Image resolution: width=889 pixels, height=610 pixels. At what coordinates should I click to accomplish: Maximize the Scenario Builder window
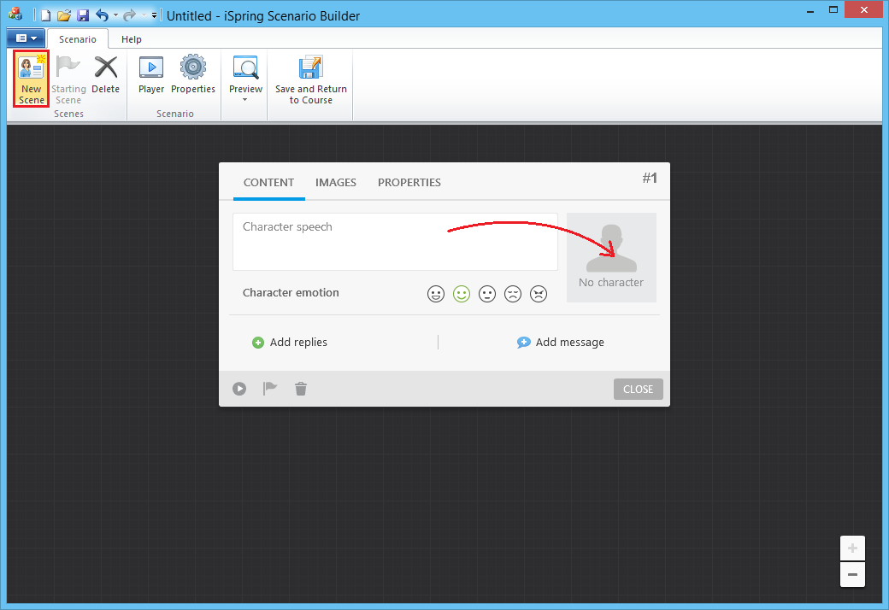point(833,9)
